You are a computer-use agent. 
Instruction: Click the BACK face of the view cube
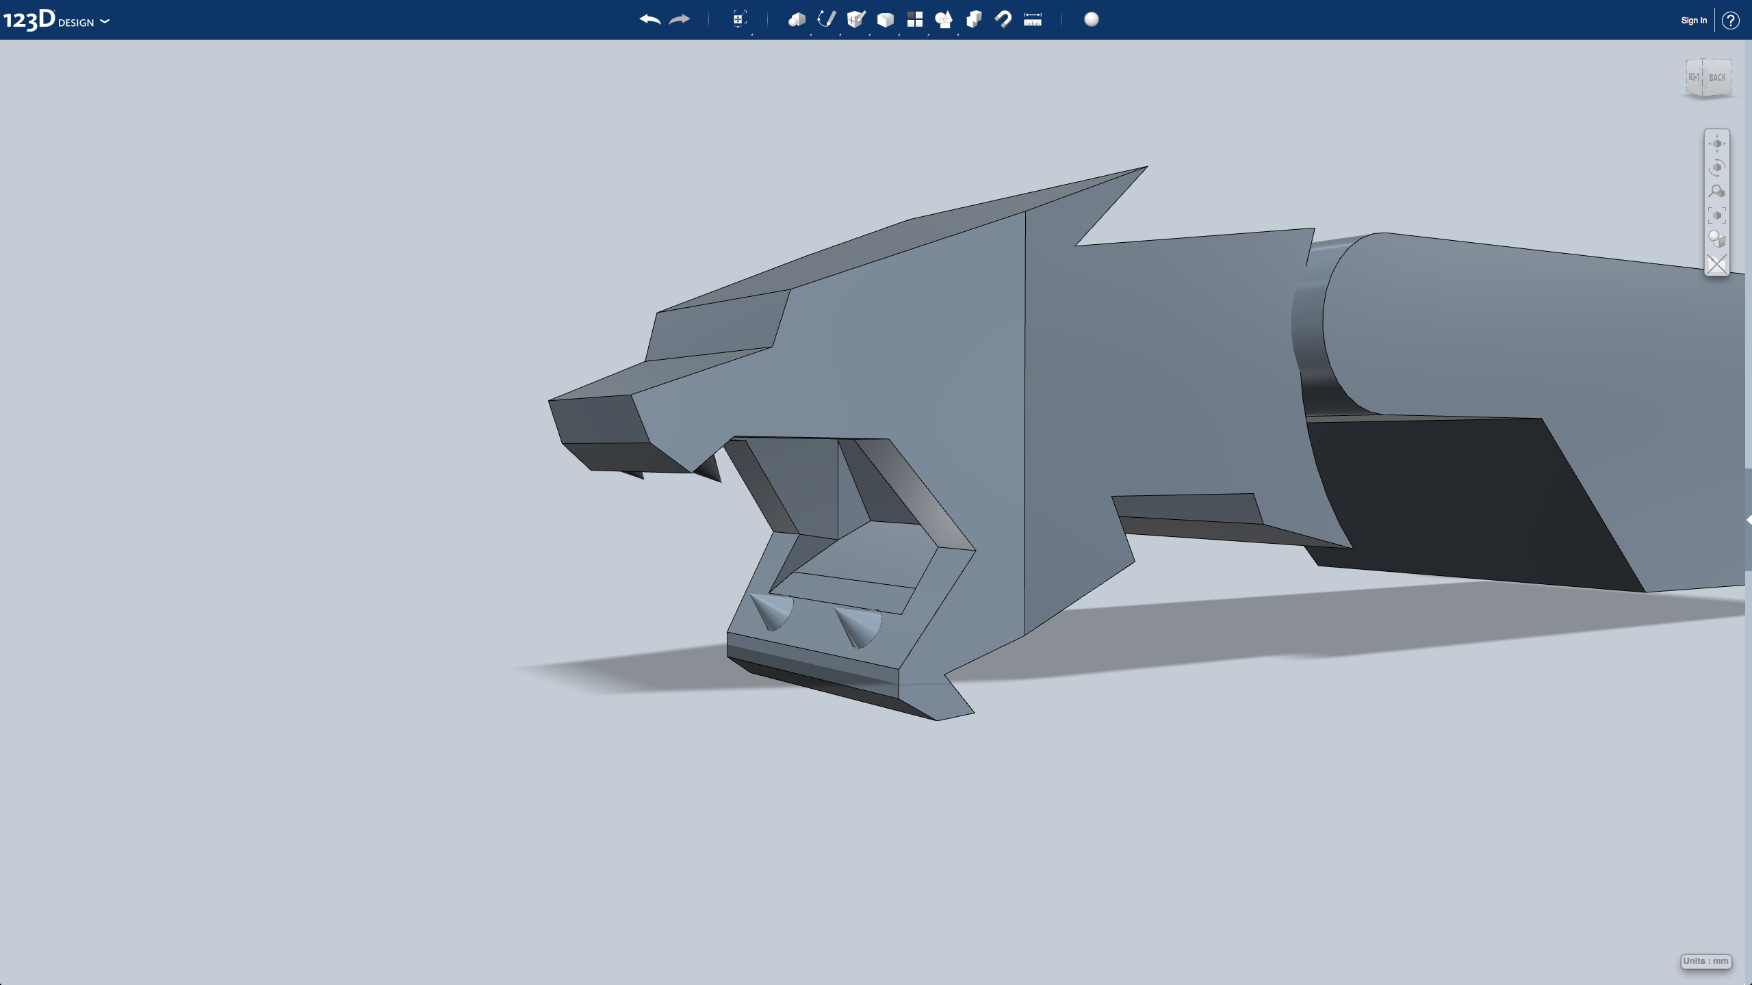[1716, 77]
